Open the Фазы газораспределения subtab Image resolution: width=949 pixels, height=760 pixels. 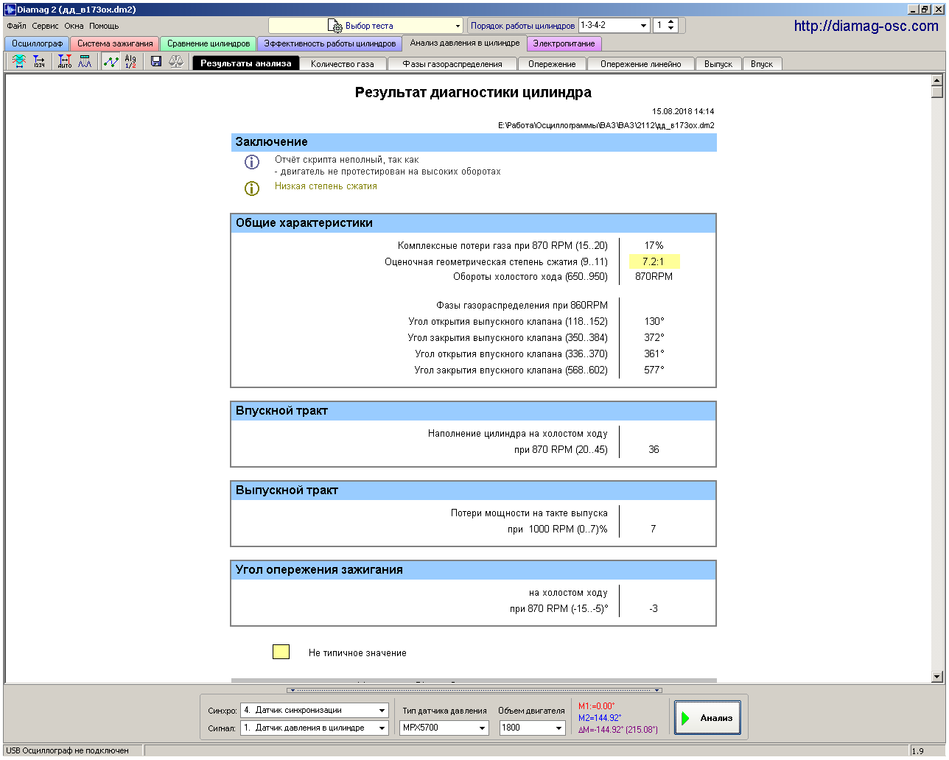[x=452, y=64]
